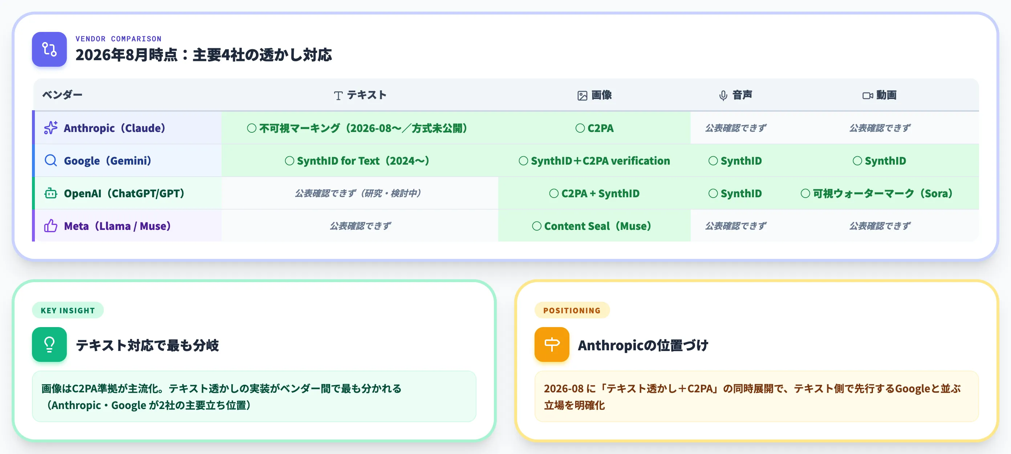Click Anthropic's C2PA image cell

(x=594, y=128)
